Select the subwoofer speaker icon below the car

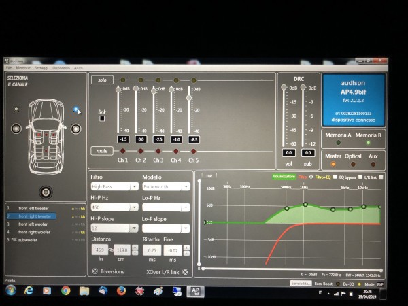[x=46, y=192]
